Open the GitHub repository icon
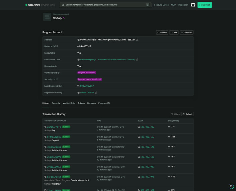The height and width of the screenshot is (191, 236). (x=193, y=5)
